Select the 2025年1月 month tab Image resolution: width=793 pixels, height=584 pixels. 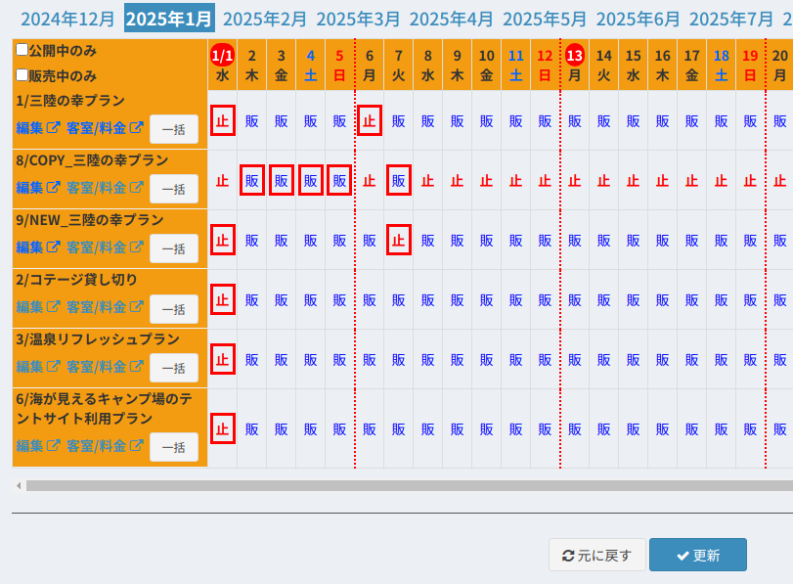[169, 19]
